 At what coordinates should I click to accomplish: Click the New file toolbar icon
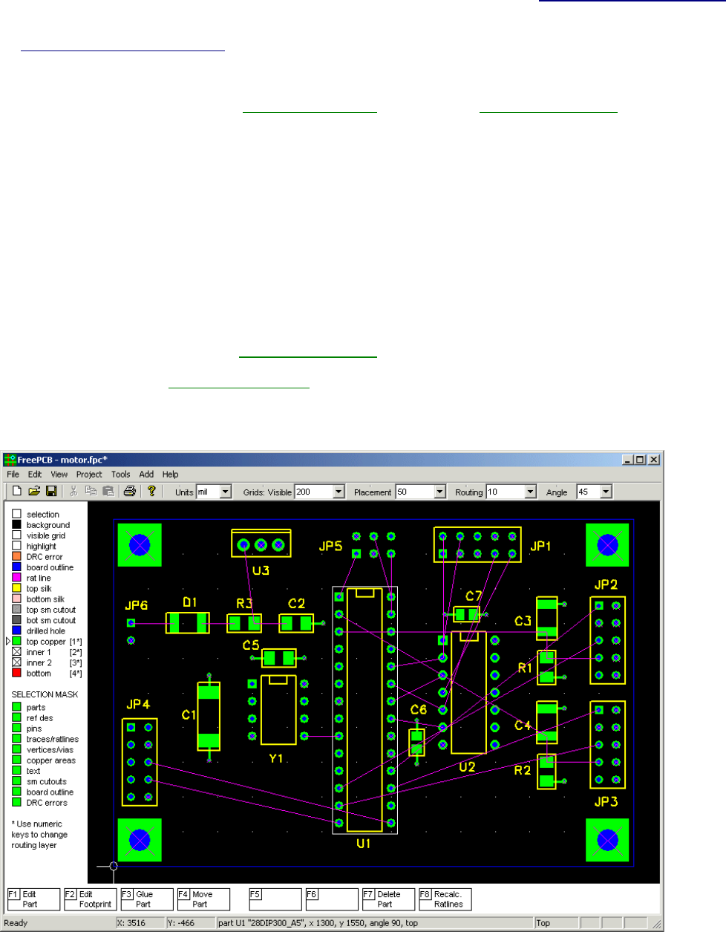[x=17, y=491]
